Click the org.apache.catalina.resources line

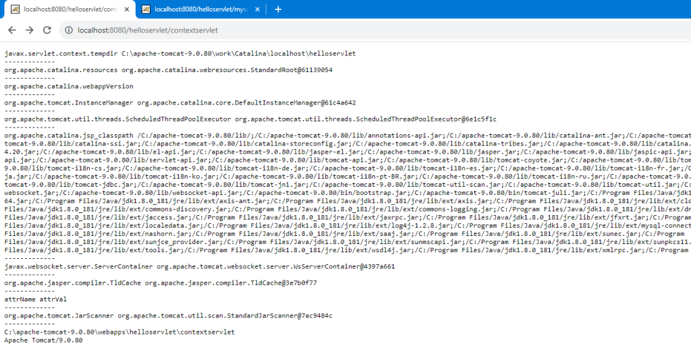(x=168, y=70)
